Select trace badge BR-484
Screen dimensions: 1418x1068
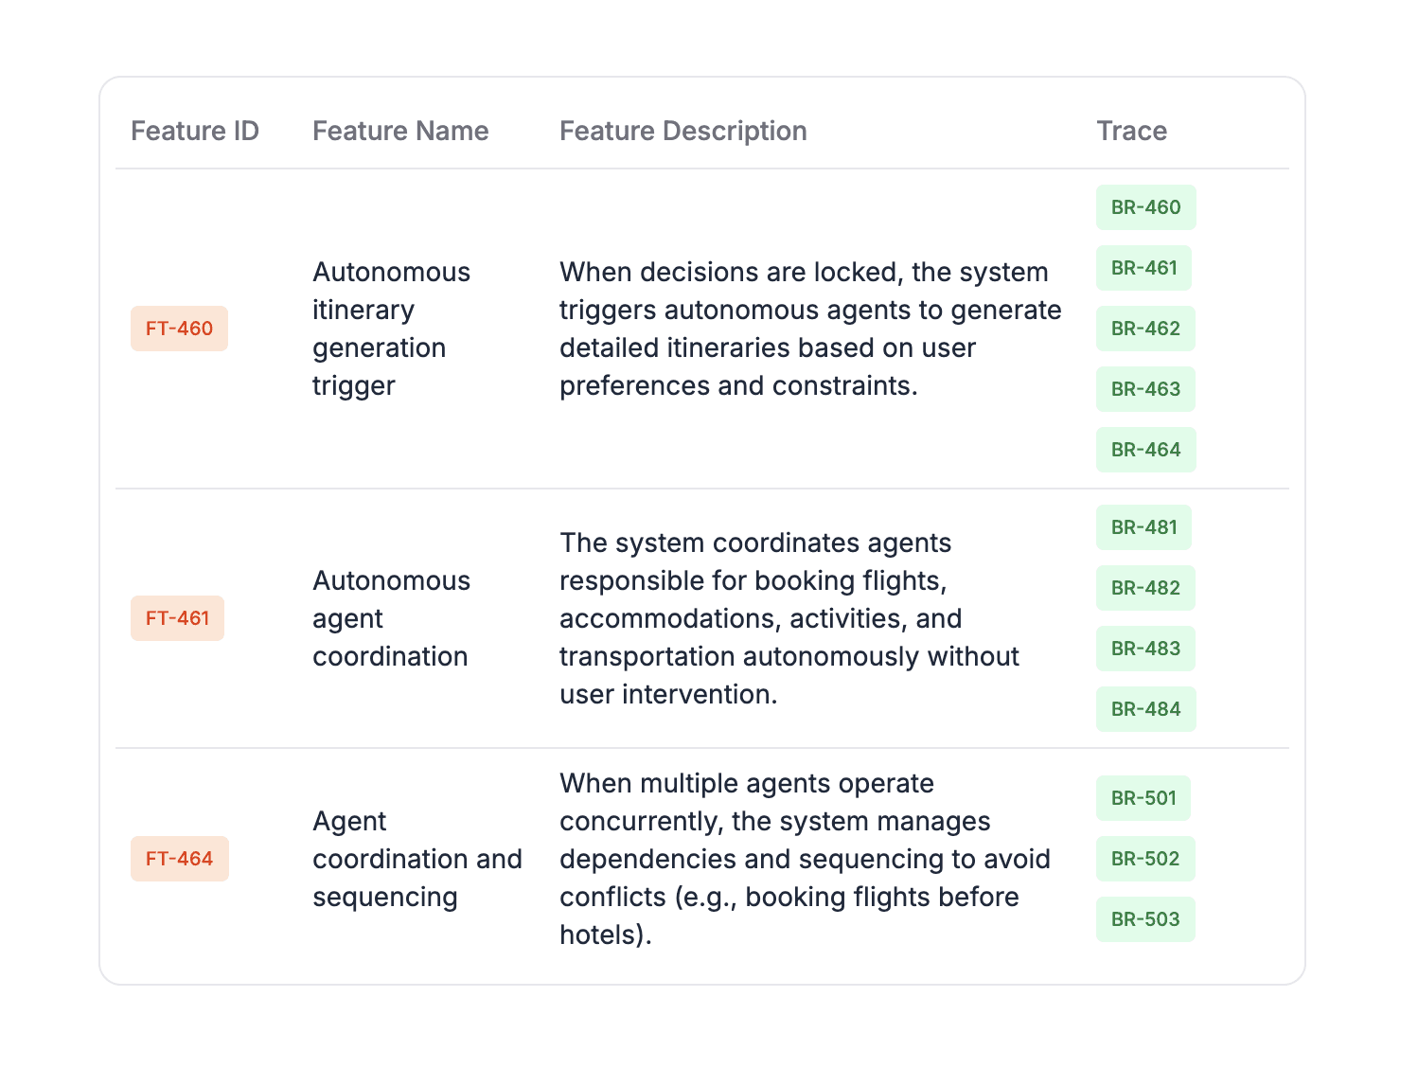pyautogui.click(x=1145, y=709)
